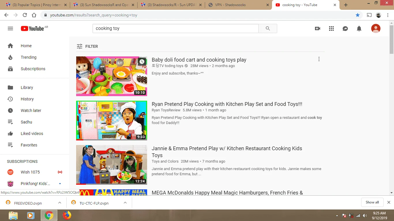Open the notifications bell

pos(359,28)
